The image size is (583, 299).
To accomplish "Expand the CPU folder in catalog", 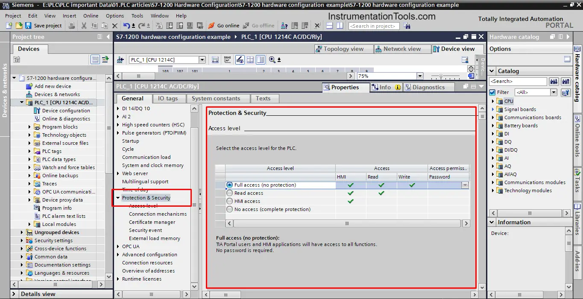I will coord(493,101).
